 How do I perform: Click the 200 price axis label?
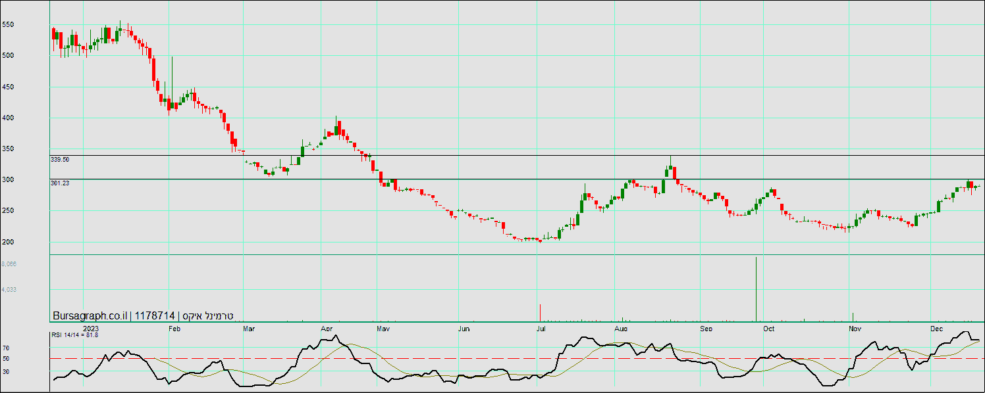8,243
